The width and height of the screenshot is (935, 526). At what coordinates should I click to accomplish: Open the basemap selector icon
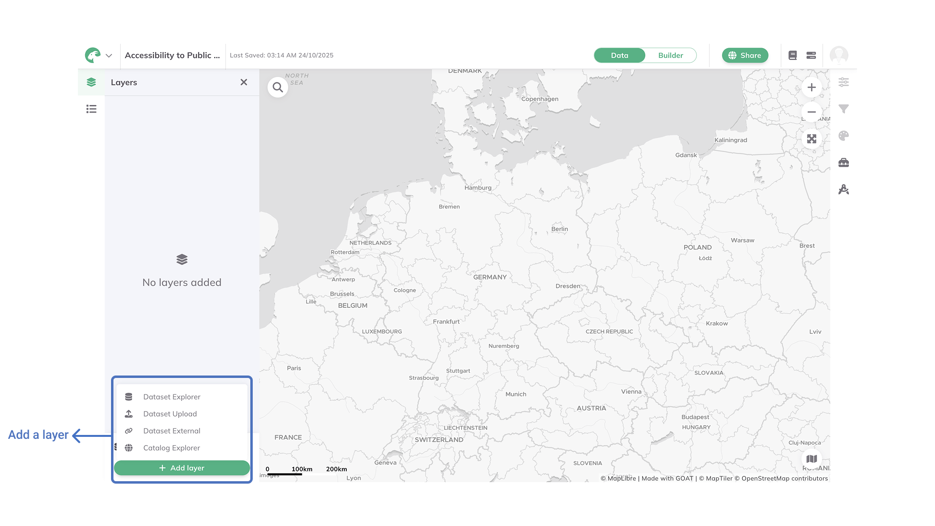click(x=811, y=459)
